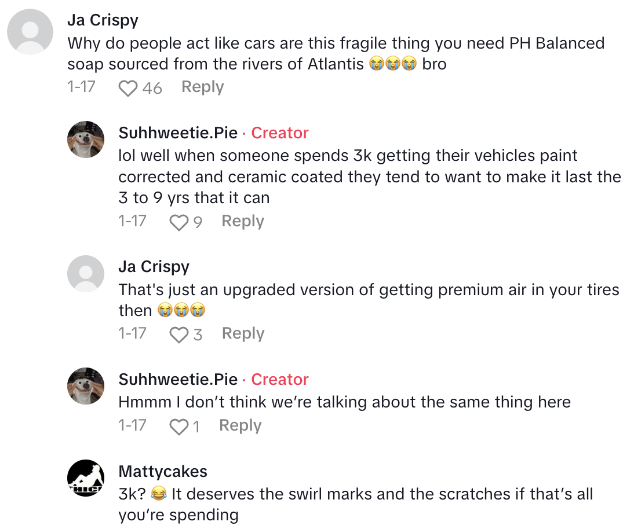Open Ja Crispy's avatar on premium air reply
634x529 pixels.
click(x=86, y=273)
